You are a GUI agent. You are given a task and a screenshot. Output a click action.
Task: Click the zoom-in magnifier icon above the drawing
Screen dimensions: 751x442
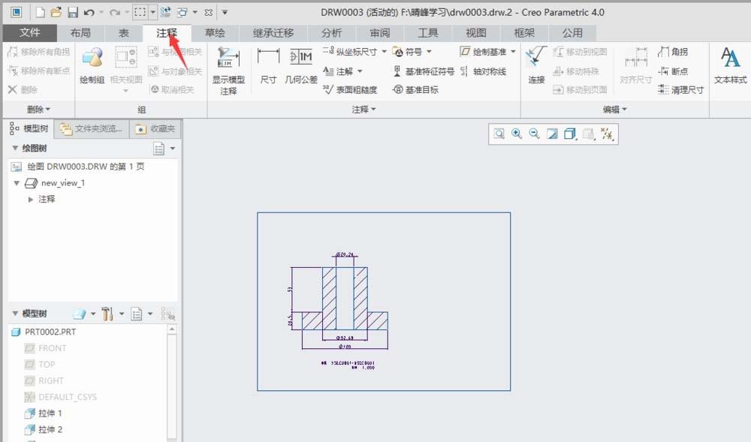pos(517,134)
